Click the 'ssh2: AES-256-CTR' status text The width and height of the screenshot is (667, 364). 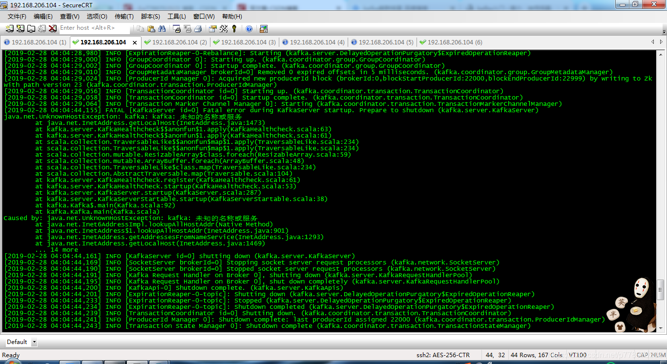coord(443,355)
